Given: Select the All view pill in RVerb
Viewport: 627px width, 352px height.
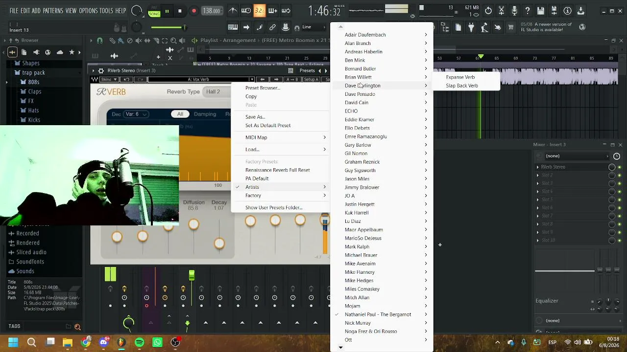Looking at the screenshot, I should point(180,114).
